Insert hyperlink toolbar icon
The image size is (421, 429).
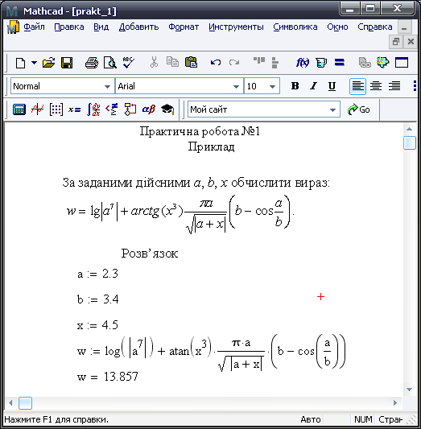click(365, 63)
